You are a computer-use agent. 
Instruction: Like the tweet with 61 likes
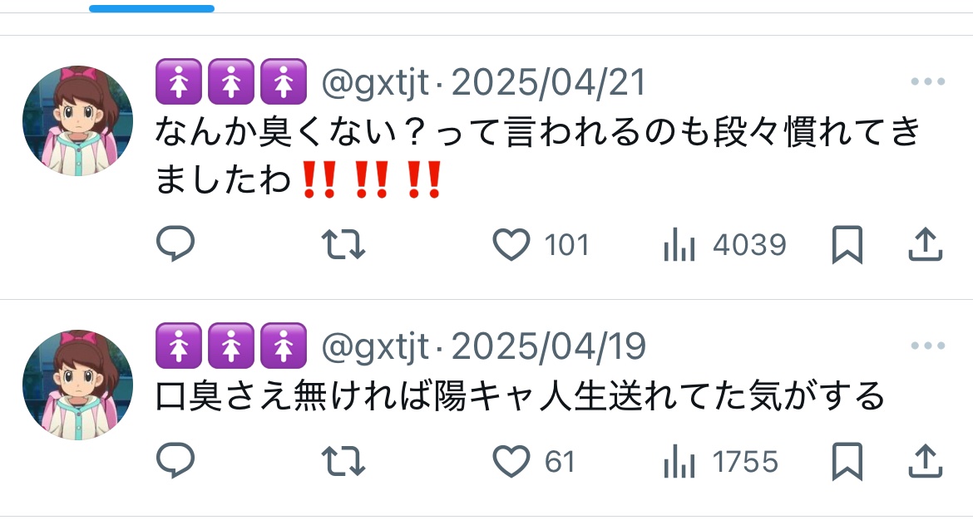tap(511, 461)
